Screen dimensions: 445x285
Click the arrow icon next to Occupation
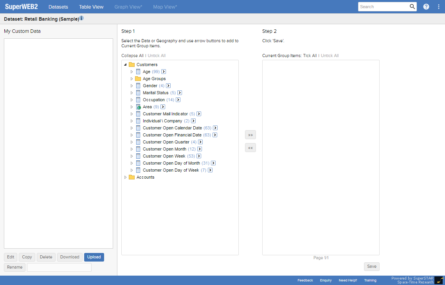pos(178,100)
